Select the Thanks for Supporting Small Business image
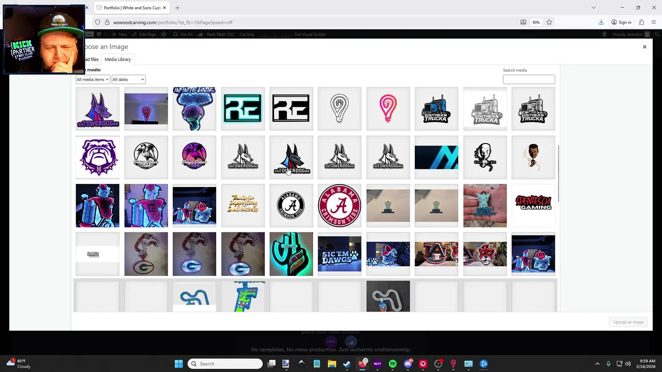662x372 pixels. 243,206
